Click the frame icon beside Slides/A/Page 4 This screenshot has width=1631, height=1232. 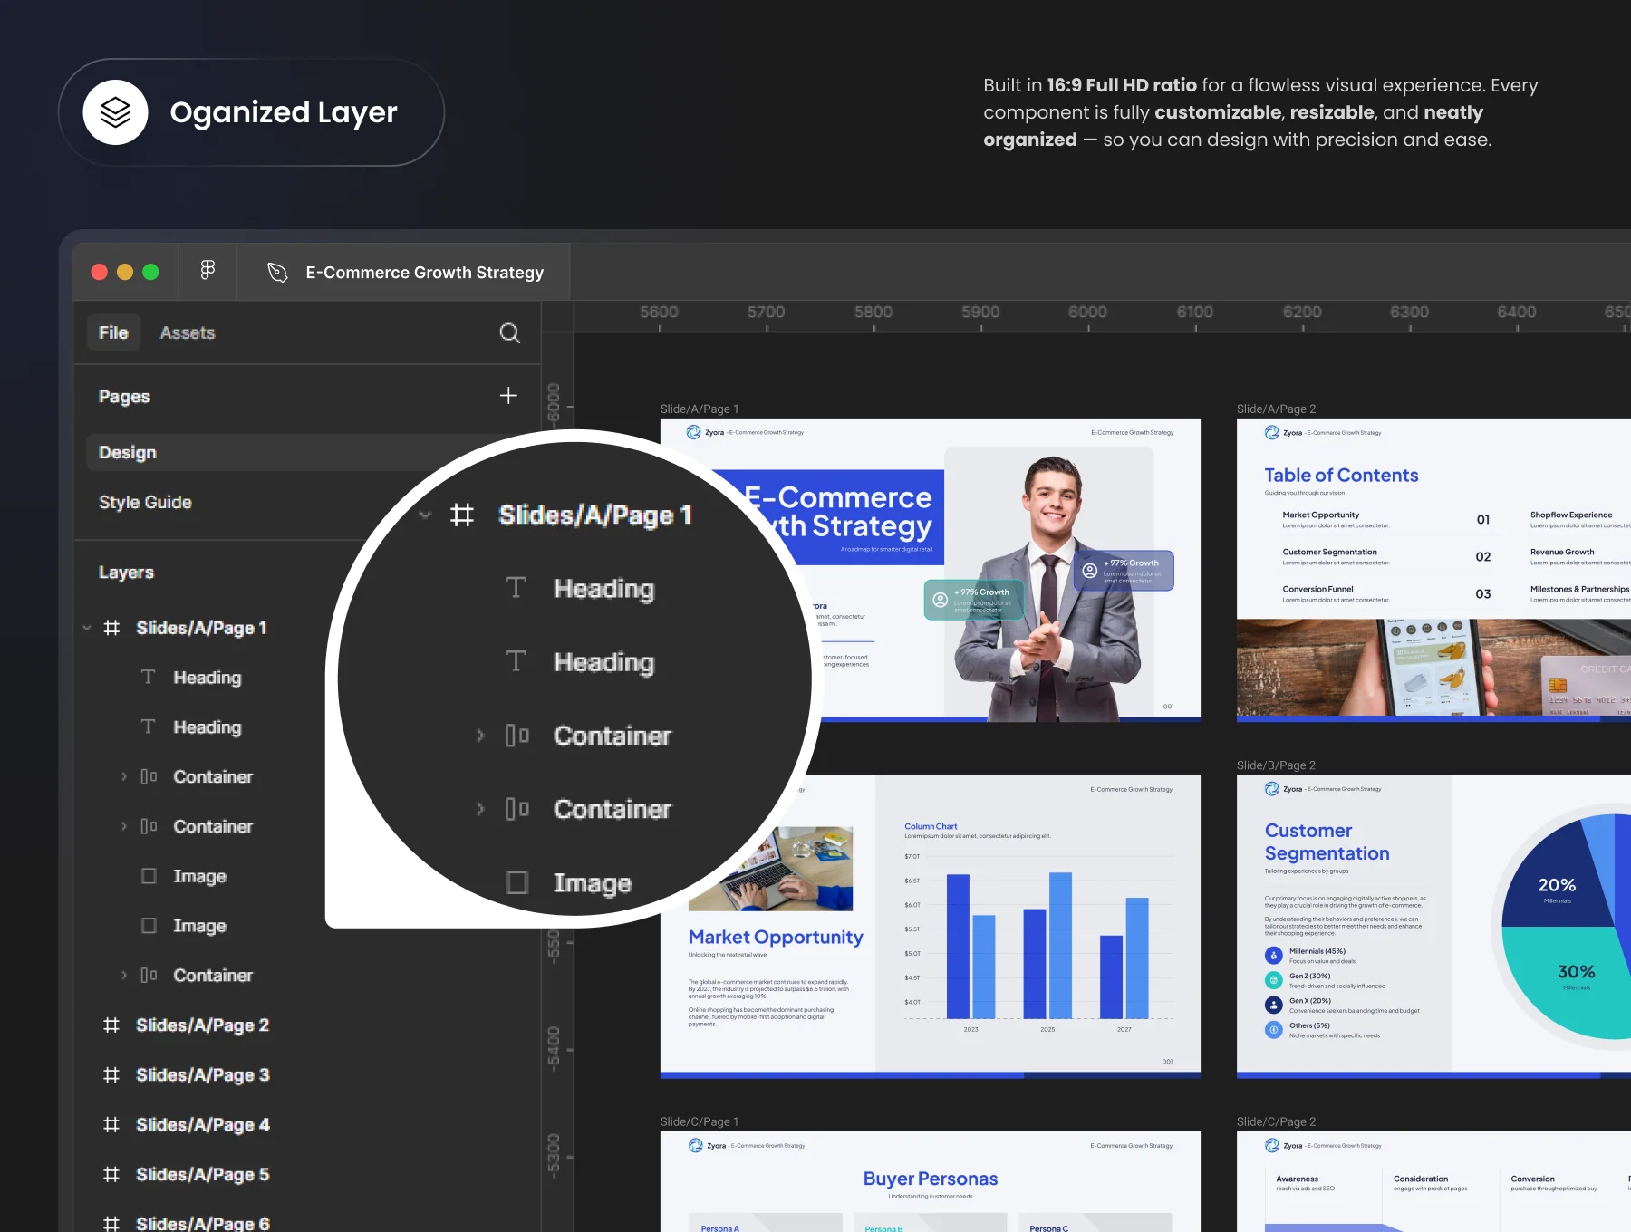(111, 1125)
